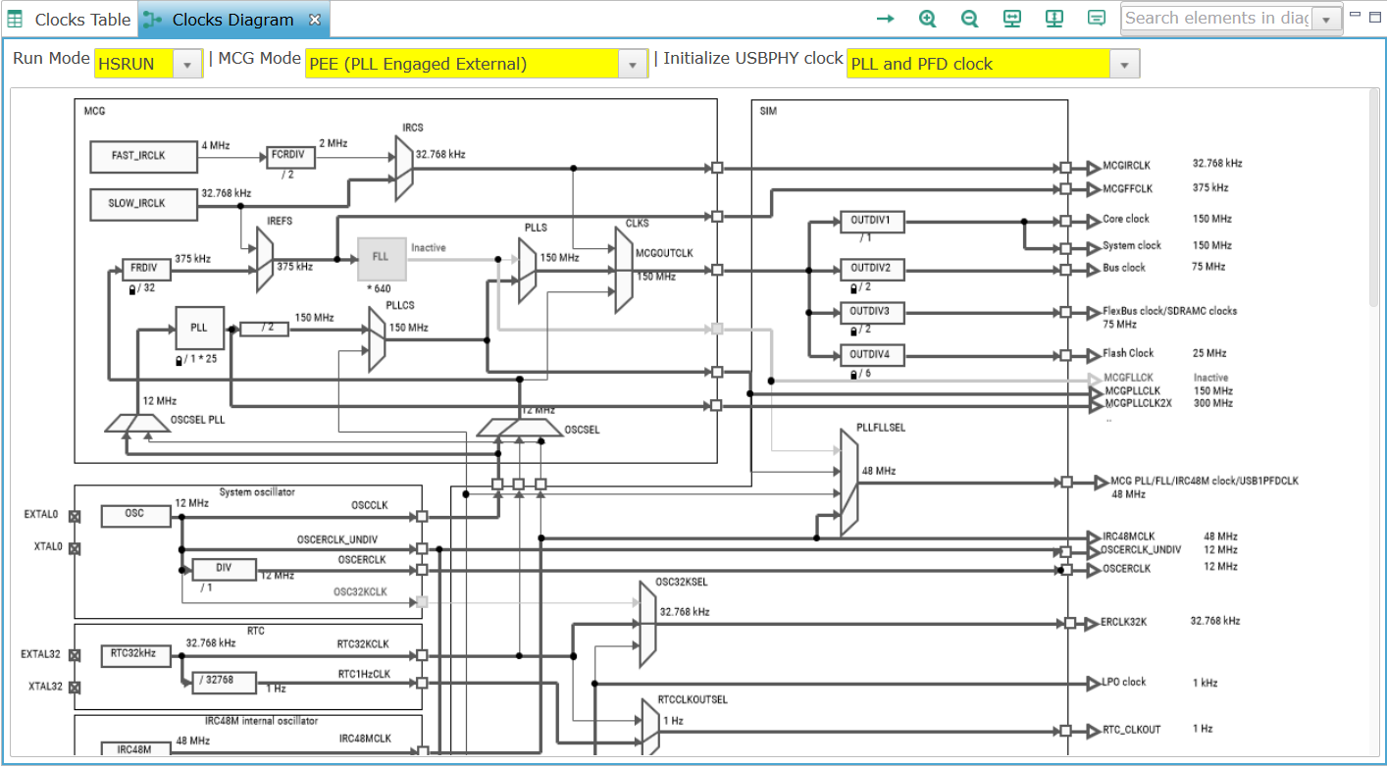Click the lock icon below PLL block
1387x767 pixels.
click(x=179, y=360)
